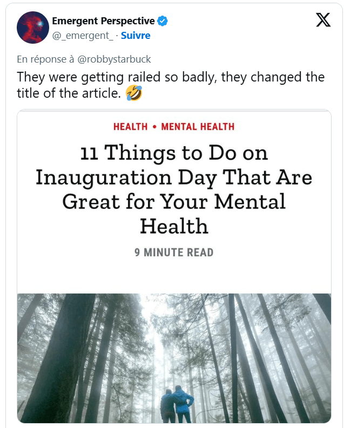This screenshot has height=428, width=344.
Task: Click the red bullet between HEALTH labels
Action: coord(154,127)
